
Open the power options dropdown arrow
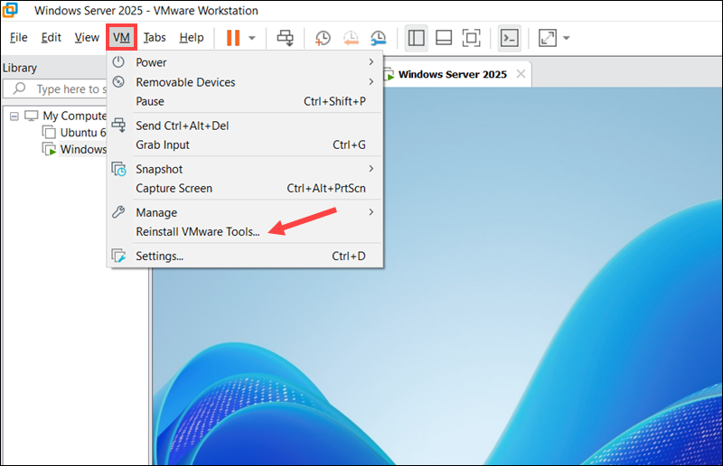pos(252,38)
